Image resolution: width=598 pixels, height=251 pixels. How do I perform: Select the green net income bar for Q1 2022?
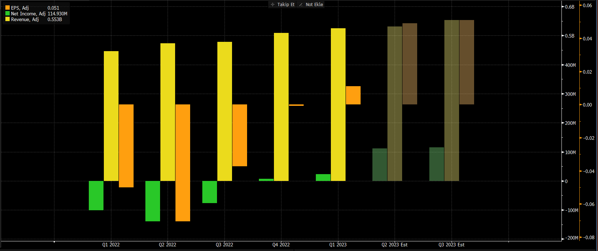(96, 196)
